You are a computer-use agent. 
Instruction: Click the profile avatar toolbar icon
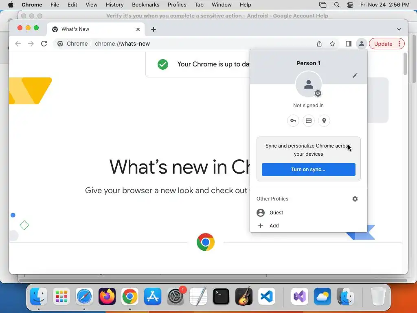coord(362,44)
